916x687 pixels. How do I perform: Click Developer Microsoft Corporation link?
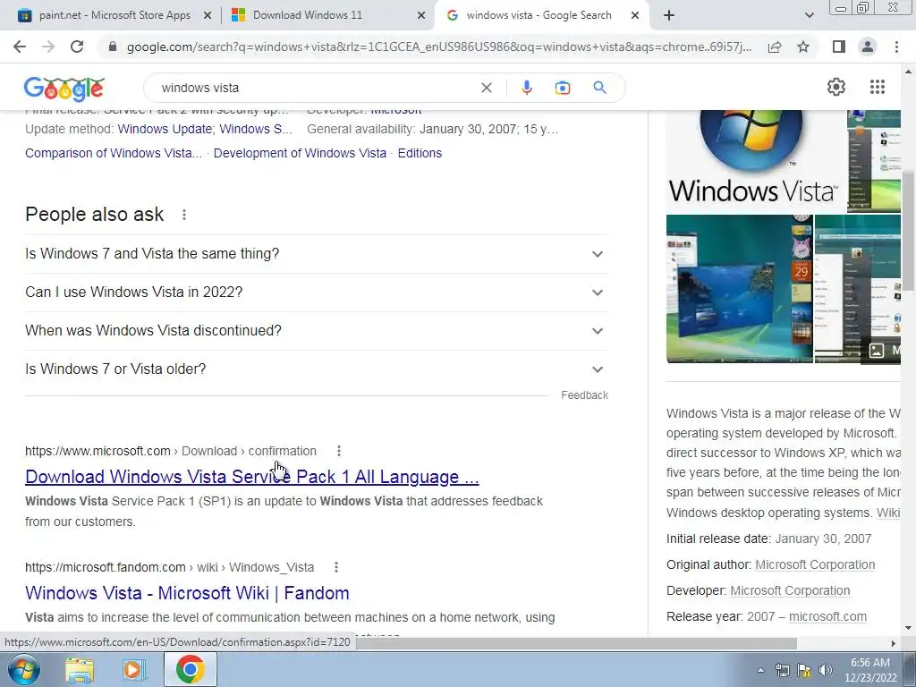(x=790, y=590)
